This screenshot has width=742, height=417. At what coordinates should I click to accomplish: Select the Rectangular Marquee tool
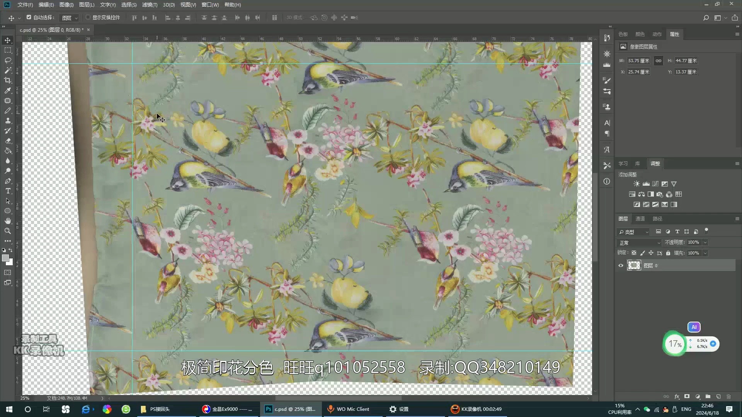tap(8, 50)
